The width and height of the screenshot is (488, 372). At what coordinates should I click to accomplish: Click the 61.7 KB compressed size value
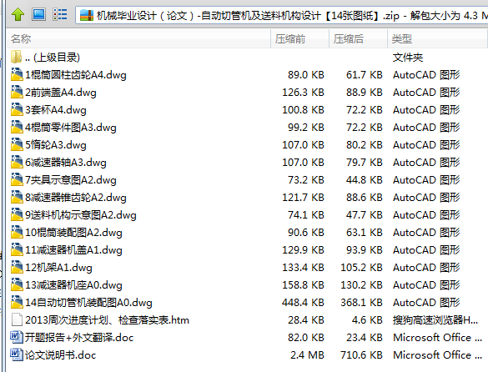365,75
